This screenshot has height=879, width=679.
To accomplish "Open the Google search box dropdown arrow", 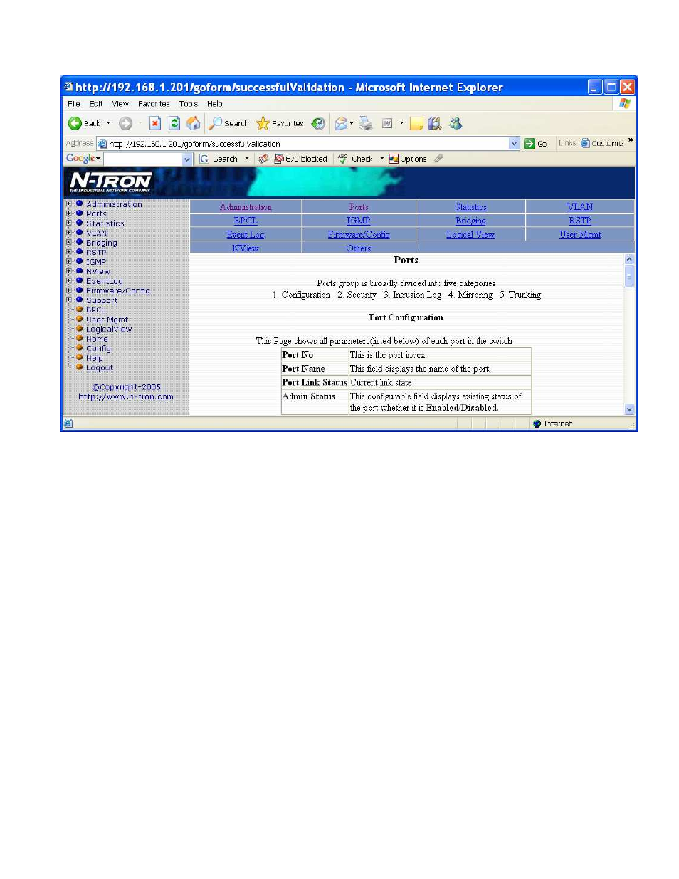I will [187, 159].
